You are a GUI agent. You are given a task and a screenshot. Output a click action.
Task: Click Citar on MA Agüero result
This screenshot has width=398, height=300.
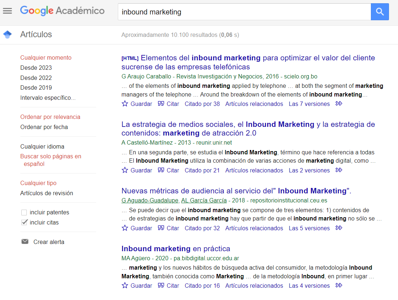[173, 286]
